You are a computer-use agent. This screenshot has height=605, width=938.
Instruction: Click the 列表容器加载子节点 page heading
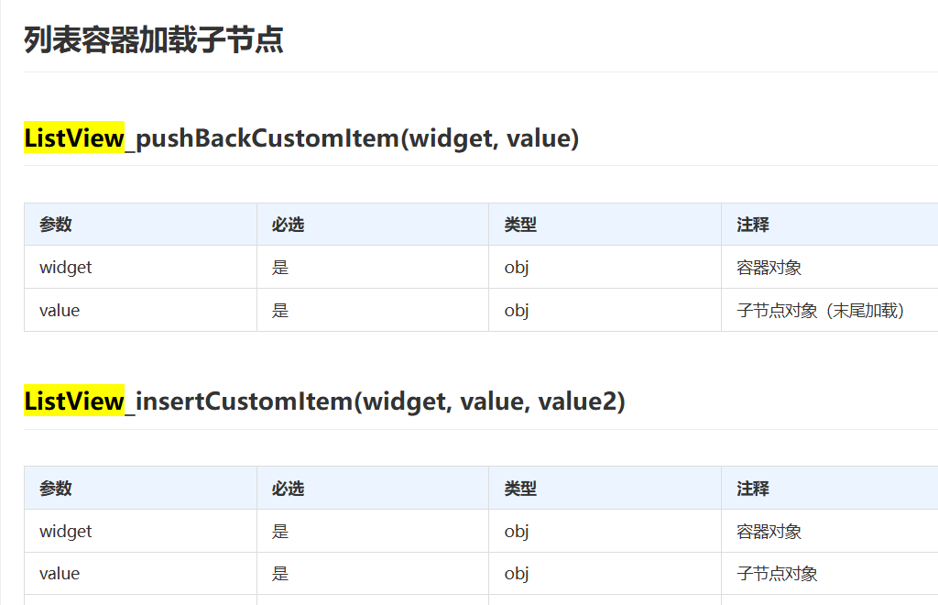tap(154, 40)
